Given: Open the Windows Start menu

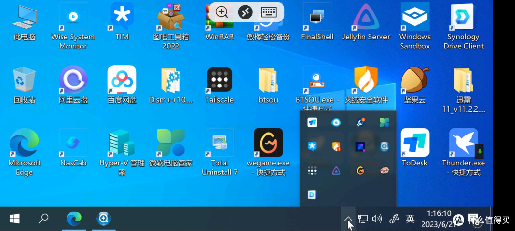Looking at the screenshot, I should click(x=14, y=219).
